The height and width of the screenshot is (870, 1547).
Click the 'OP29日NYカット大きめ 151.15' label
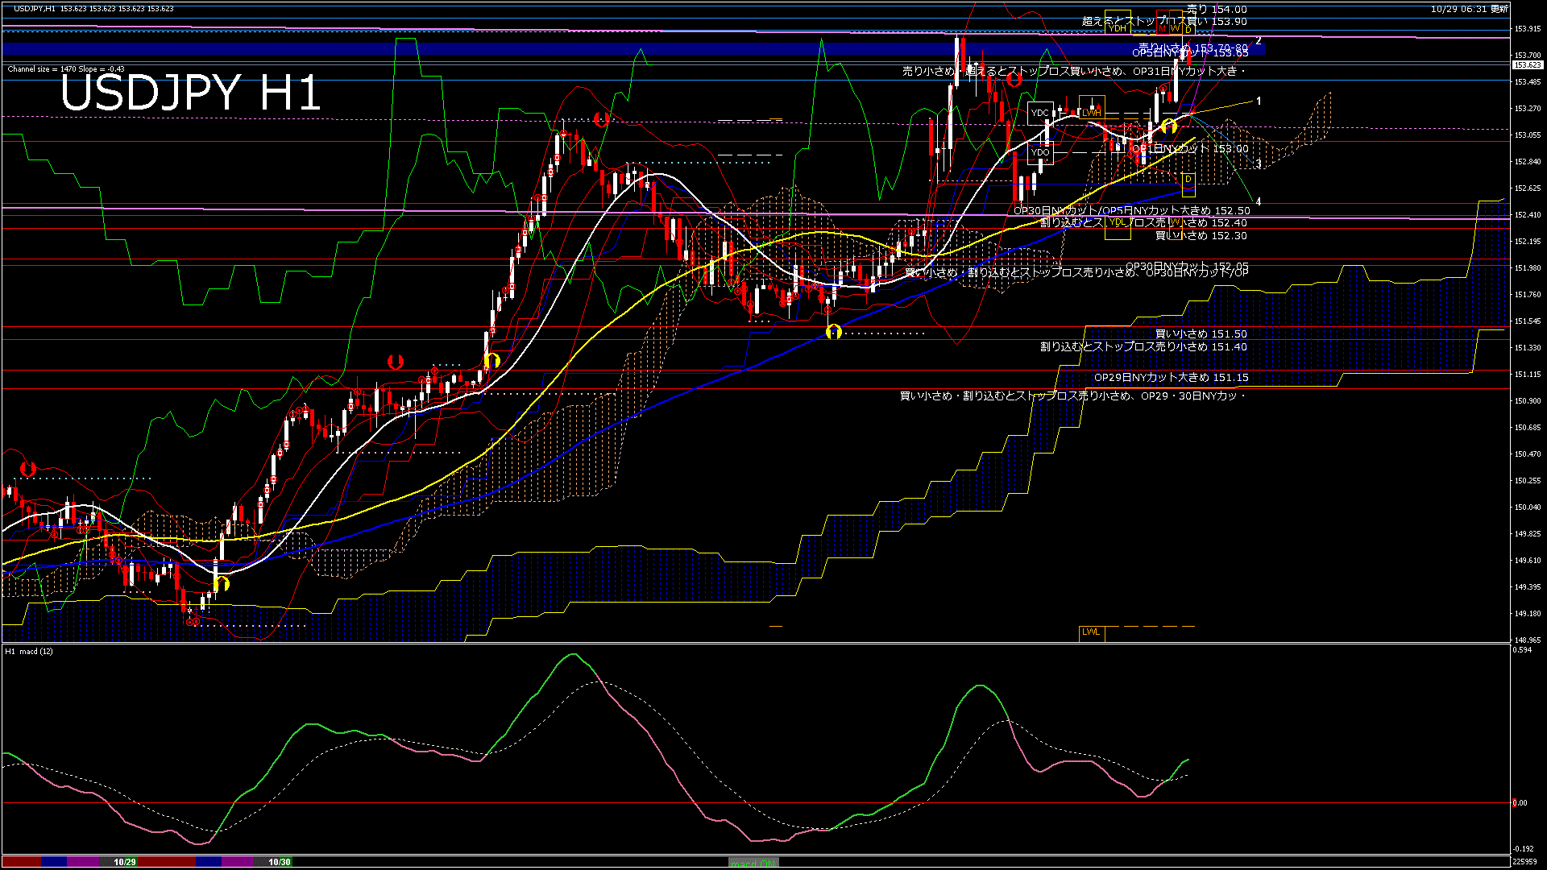click(1171, 377)
